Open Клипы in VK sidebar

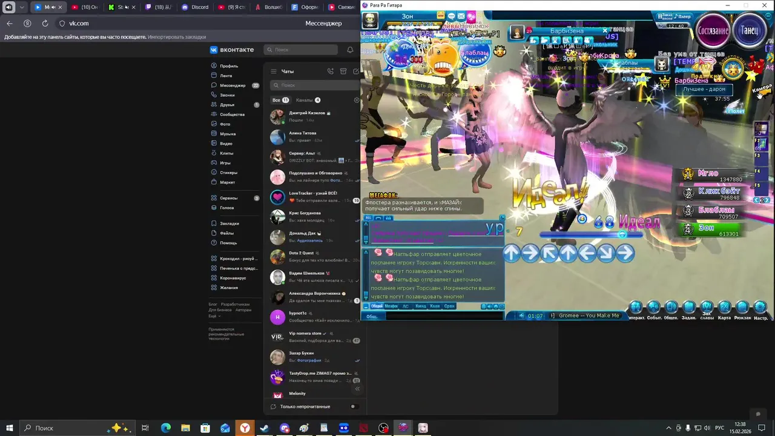click(x=222, y=153)
